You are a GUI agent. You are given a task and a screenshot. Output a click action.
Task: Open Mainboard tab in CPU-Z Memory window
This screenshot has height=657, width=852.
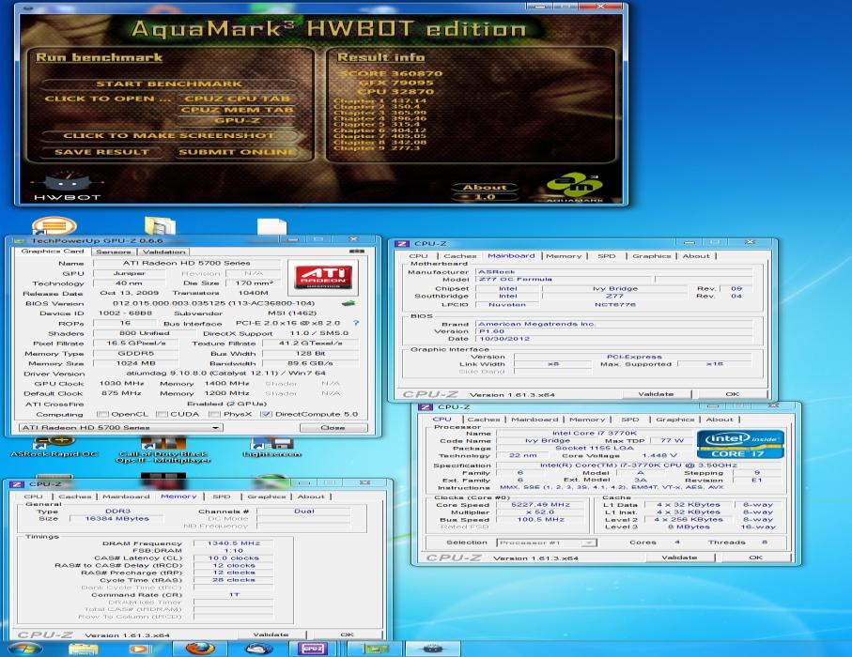pyautogui.click(x=126, y=497)
